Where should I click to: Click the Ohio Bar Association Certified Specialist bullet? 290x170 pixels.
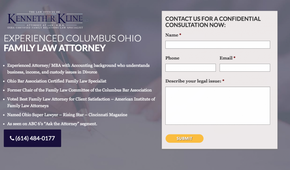pyautogui.click(x=57, y=81)
